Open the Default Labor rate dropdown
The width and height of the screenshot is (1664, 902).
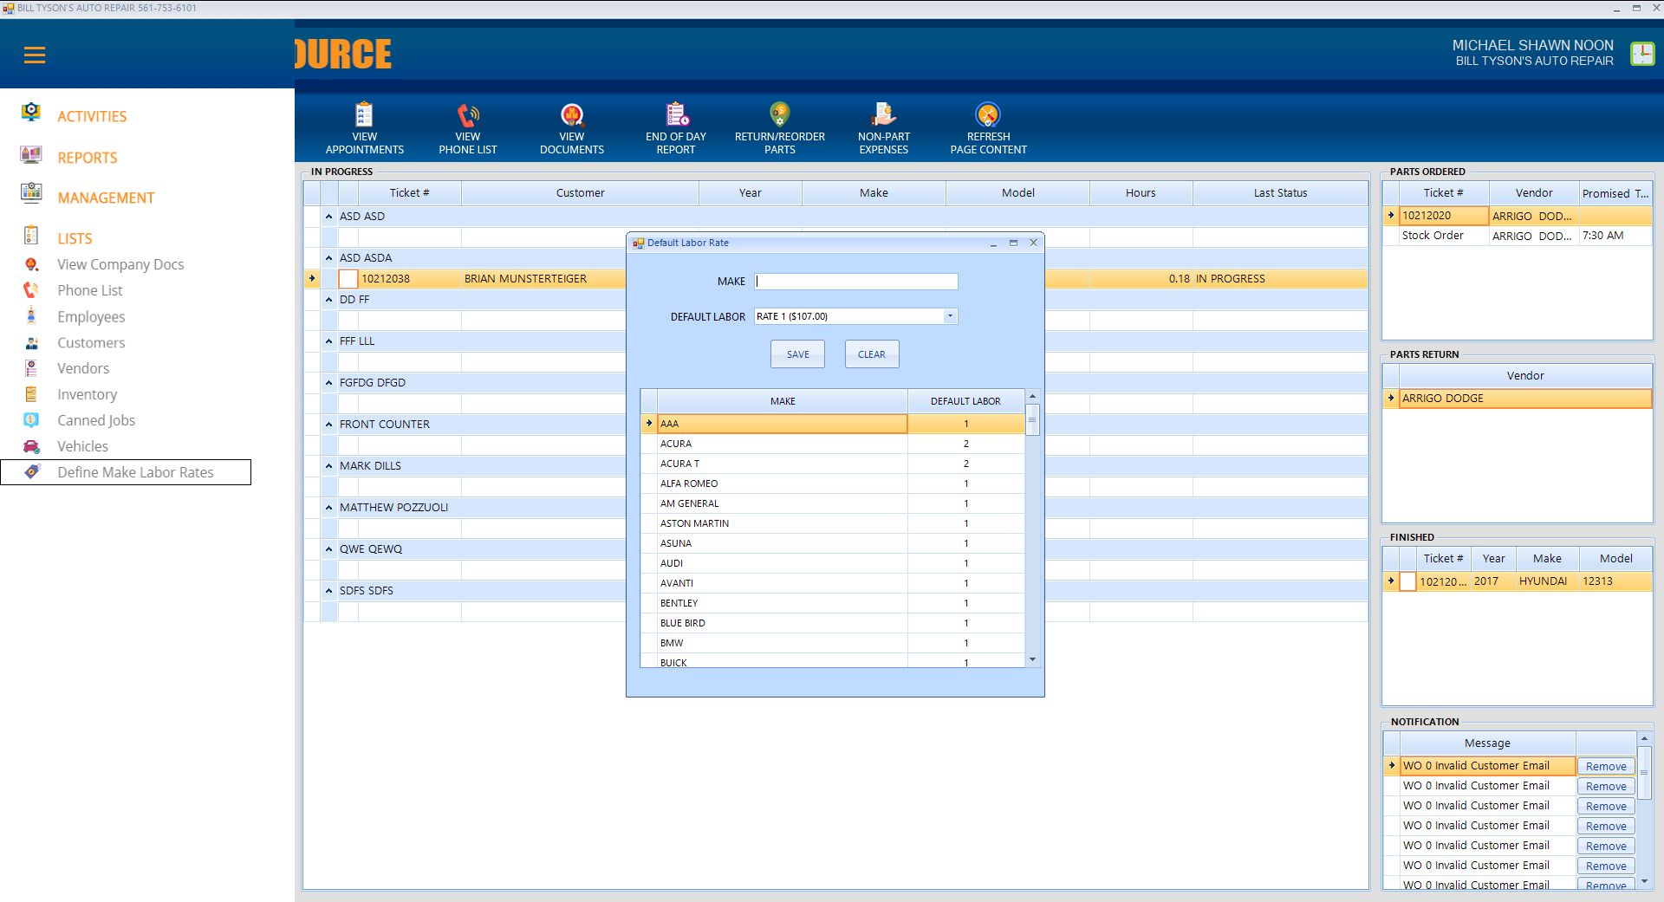pyautogui.click(x=950, y=316)
